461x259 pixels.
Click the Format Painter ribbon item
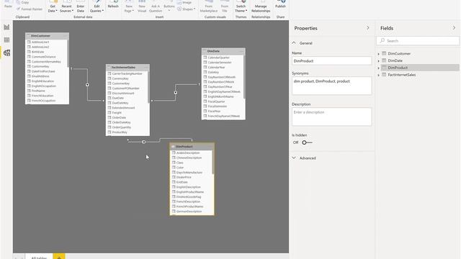pyautogui.click(x=30, y=9)
